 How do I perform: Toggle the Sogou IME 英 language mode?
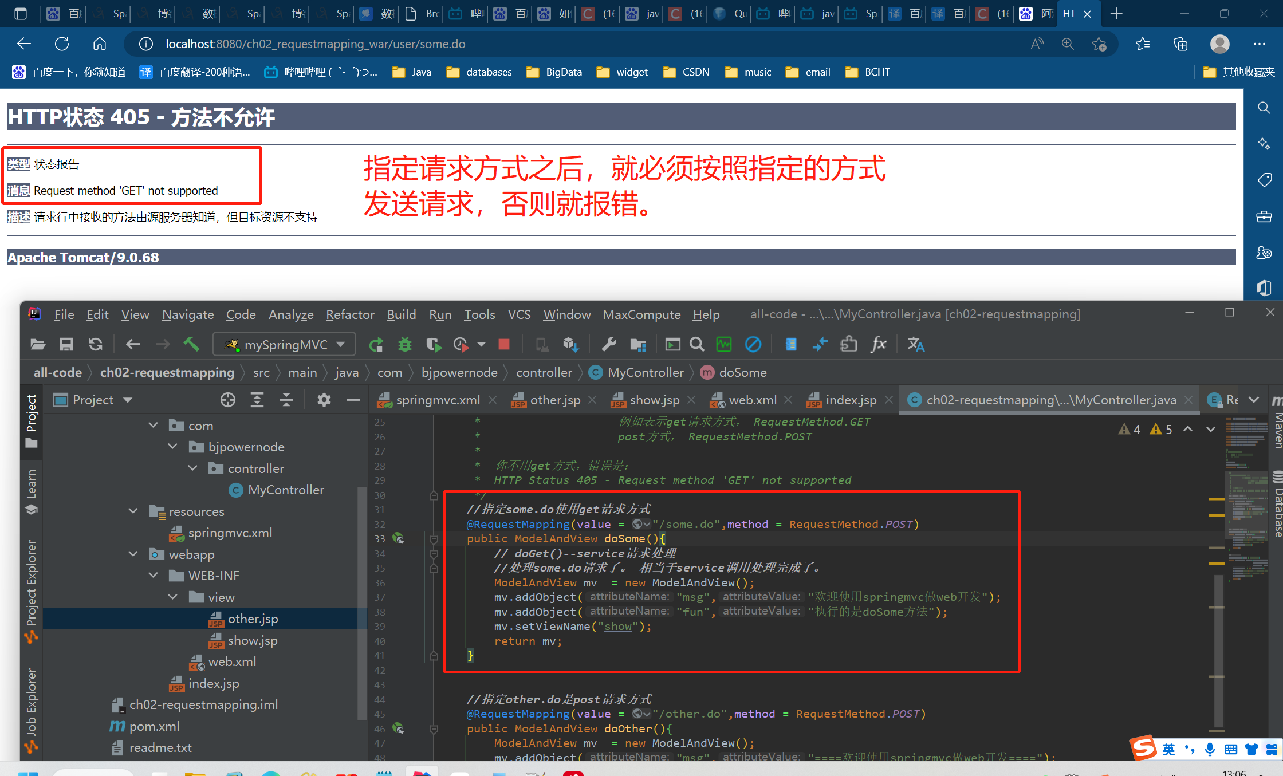pyautogui.click(x=1168, y=749)
